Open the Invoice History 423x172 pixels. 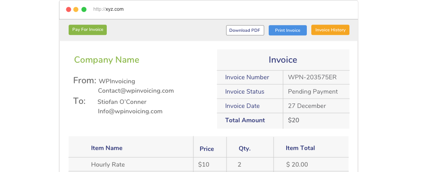pos(330,30)
